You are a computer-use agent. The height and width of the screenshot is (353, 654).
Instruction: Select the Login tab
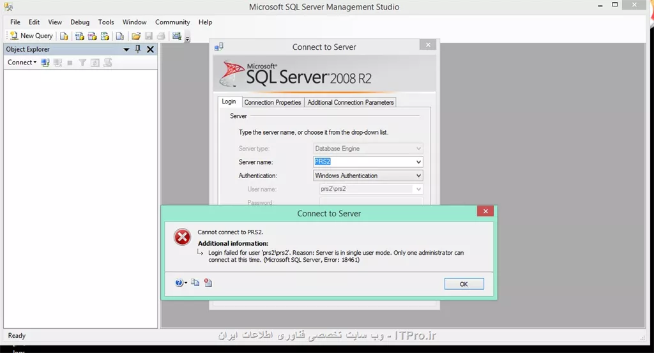pyautogui.click(x=229, y=101)
